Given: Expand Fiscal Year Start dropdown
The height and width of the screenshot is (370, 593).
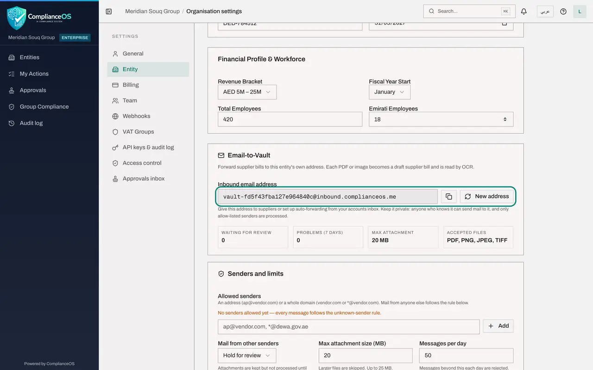Looking at the screenshot, I should pyautogui.click(x=390, y=92).
